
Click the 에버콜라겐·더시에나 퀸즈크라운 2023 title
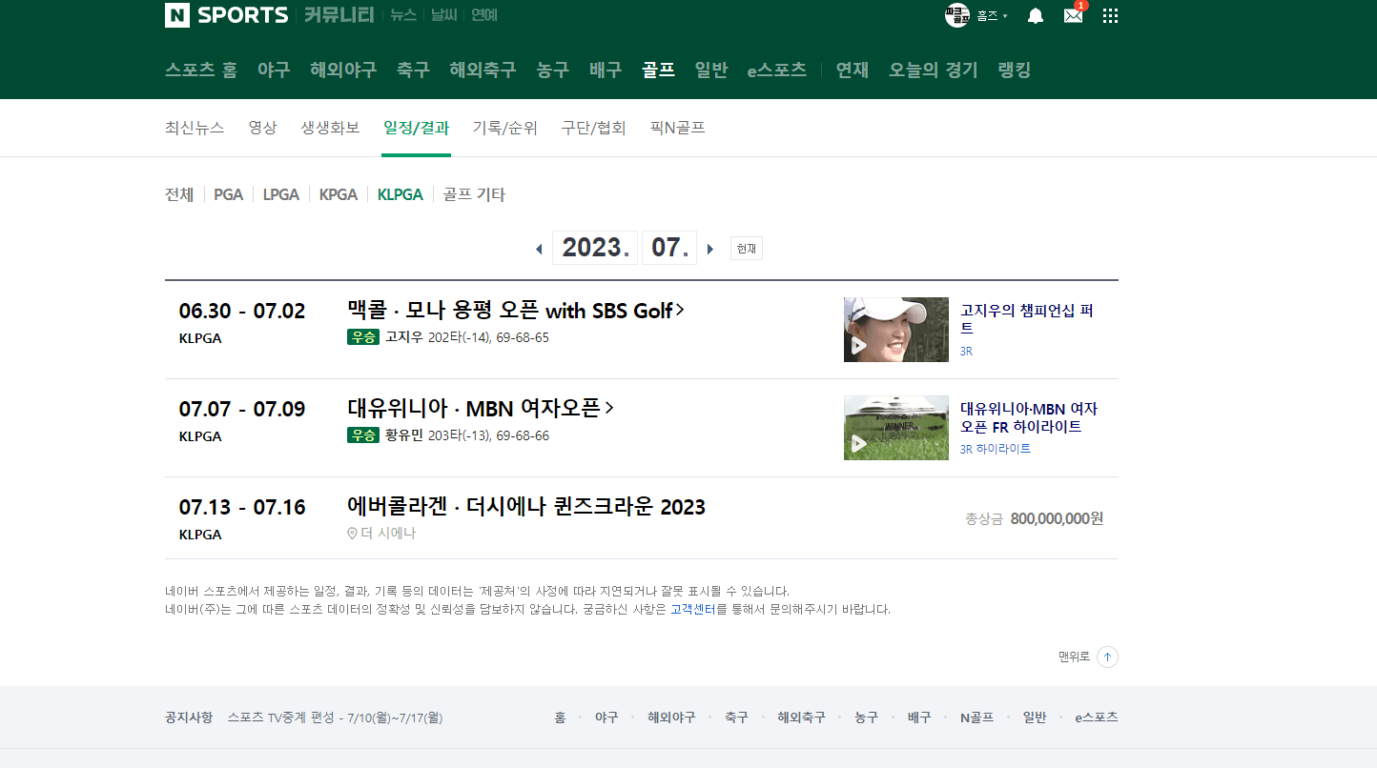tap(526, 507)
